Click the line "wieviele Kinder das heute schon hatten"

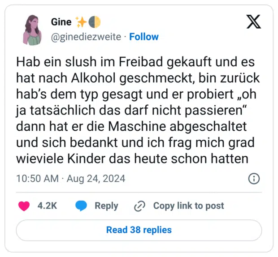tap(133, 159)
